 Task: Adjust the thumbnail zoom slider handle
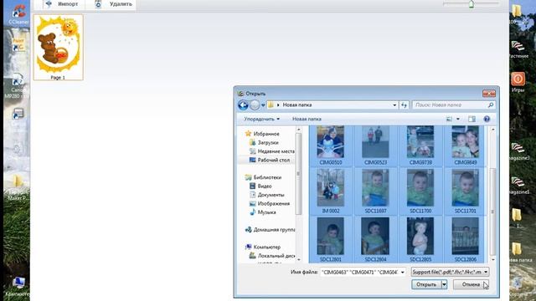[472, 4]
